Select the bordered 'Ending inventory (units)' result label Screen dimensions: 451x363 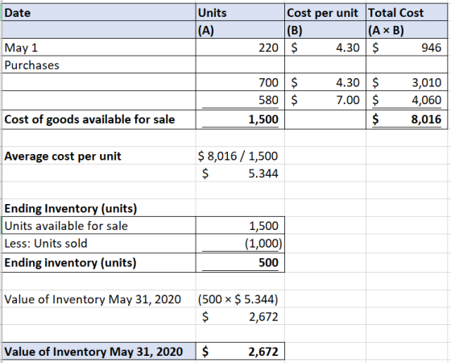pyautogui.click(x=99, y=262)
